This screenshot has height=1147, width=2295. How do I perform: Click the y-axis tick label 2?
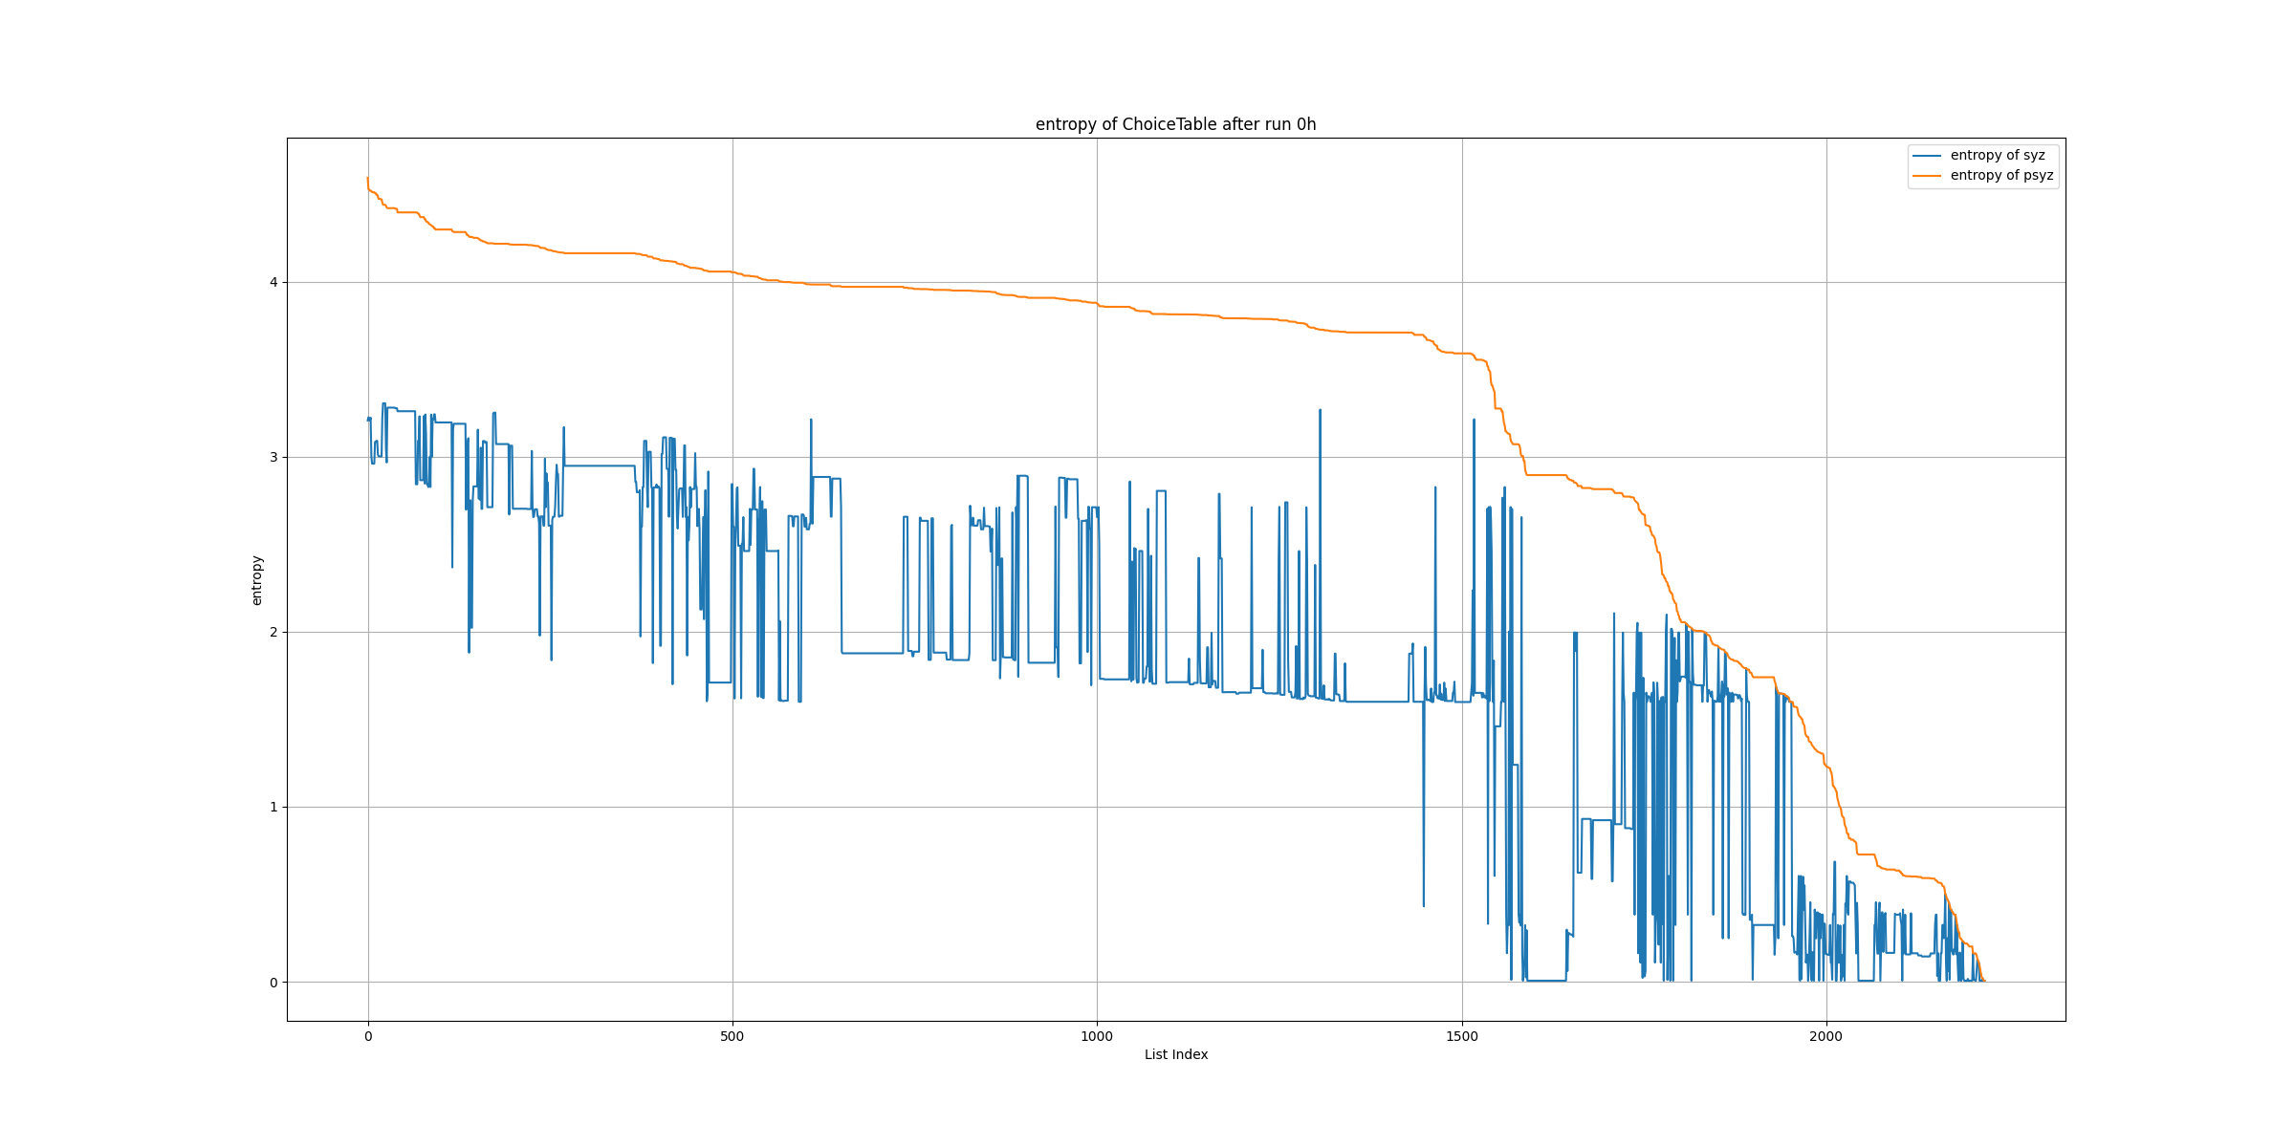(273, 633)
